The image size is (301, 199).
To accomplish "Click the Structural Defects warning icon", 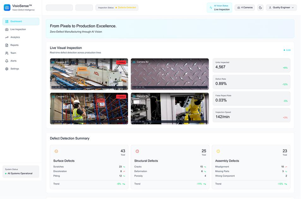I will click(x=137, y=151).
